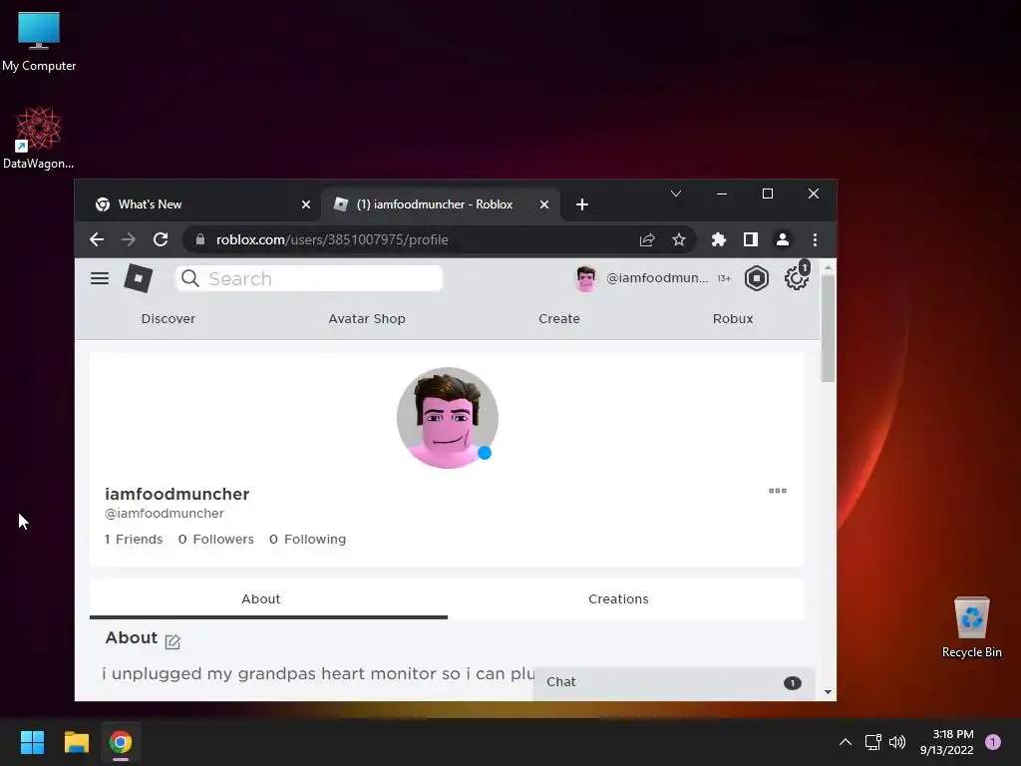
Task: Open the Robux page link
Action: pos(733,318)
